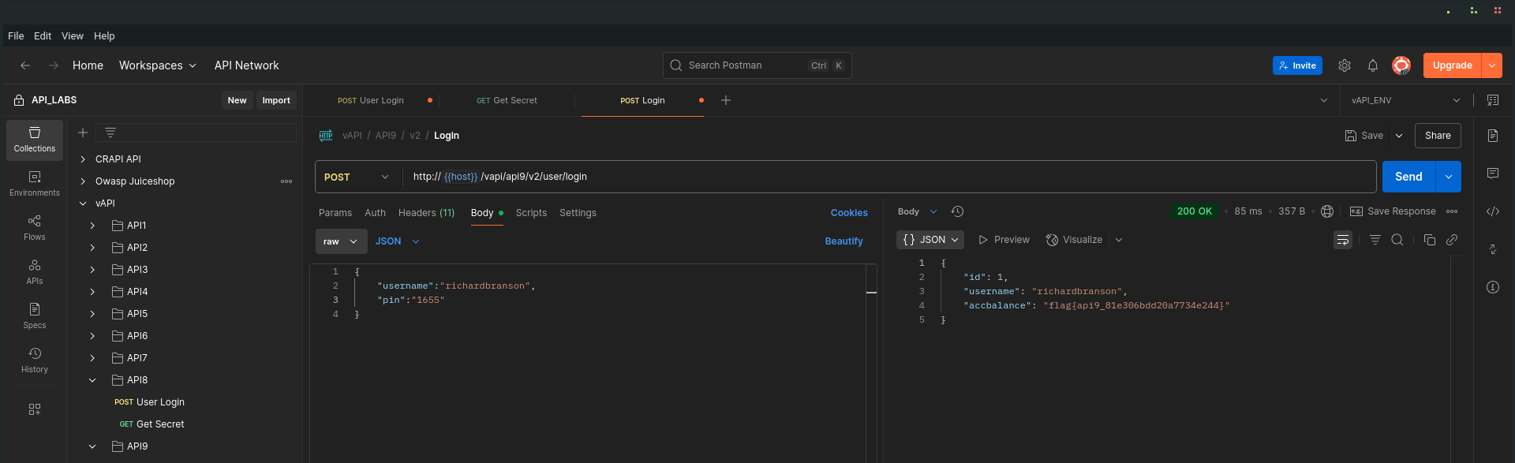Image resolution: width=1515 pixels, height=463 pixels.
Task: Open the History sidebar panel
Action: [35, 361]
